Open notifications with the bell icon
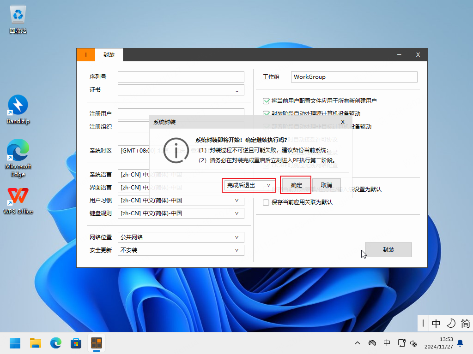This screenshot has width=473, height=354. (x=461, y=343)
